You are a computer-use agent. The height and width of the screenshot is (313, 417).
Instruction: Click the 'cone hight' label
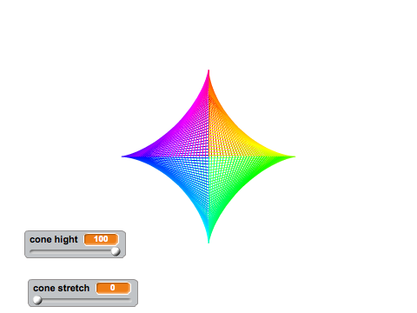[54, 240]
